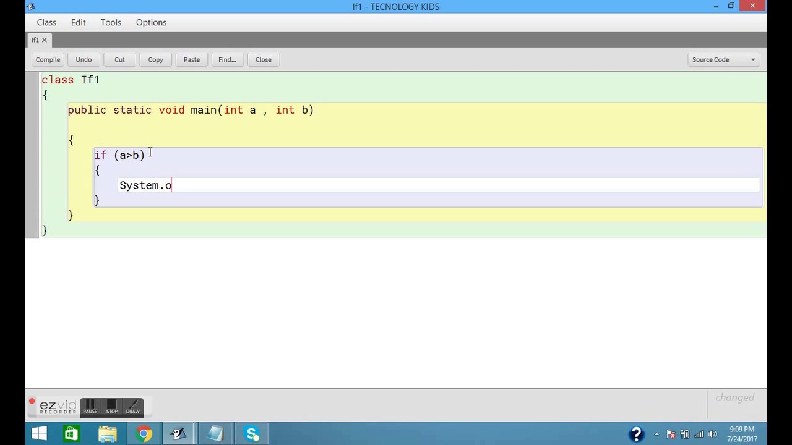The width and height of the screenshot is (792, 445).
Task: Click the blue help question-mark tray icon
Action: pyautogui.click(x=636, y=434)
